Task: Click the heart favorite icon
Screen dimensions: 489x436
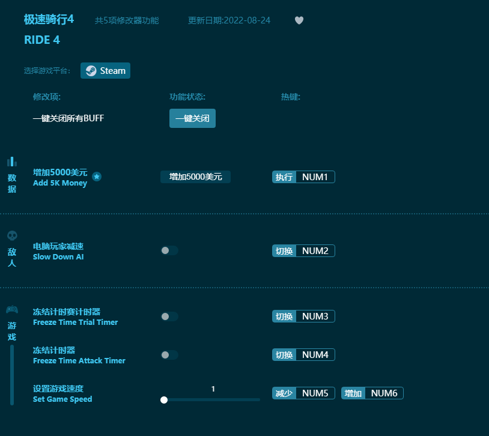Action: click(299, 20)
